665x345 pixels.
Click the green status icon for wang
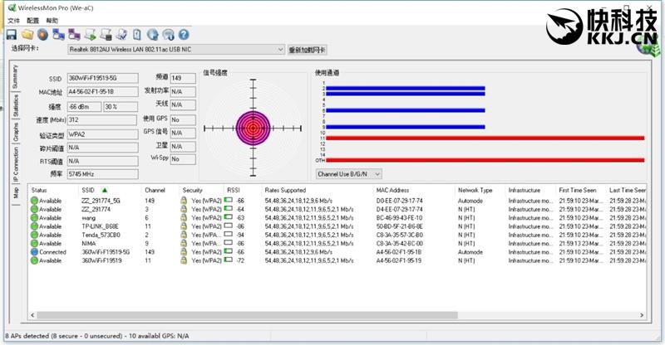(x=34, y=218)
